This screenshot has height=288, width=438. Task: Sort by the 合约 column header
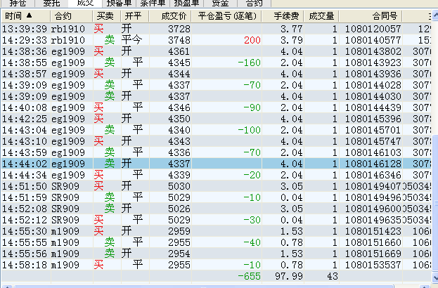point(62,15)
